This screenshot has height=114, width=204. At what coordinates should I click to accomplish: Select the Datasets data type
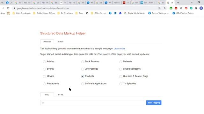click(x=120, y=62)
